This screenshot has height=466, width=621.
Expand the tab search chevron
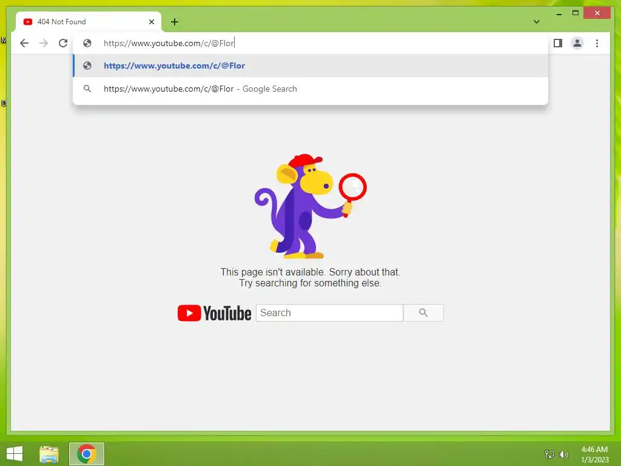537,22
